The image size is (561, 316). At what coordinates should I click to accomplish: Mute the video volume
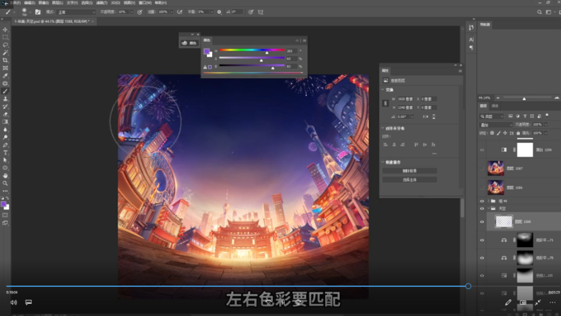pyautogui.click(x=14, y=302)
